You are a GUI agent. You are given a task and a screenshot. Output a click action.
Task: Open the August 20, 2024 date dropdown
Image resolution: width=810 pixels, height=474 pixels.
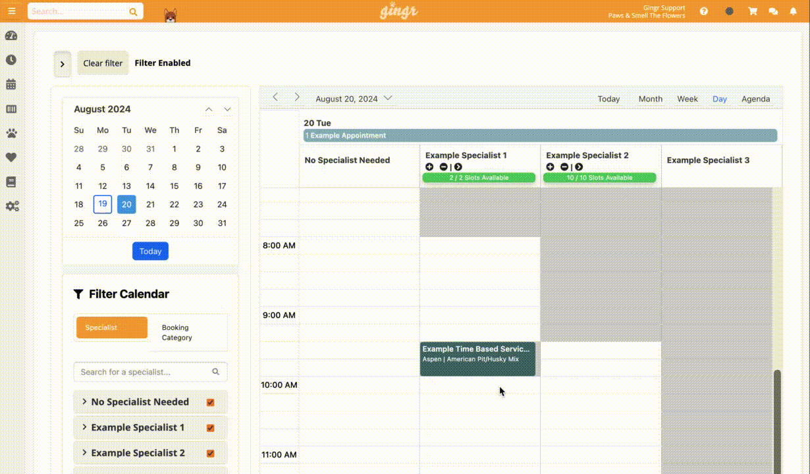(354, 99)
